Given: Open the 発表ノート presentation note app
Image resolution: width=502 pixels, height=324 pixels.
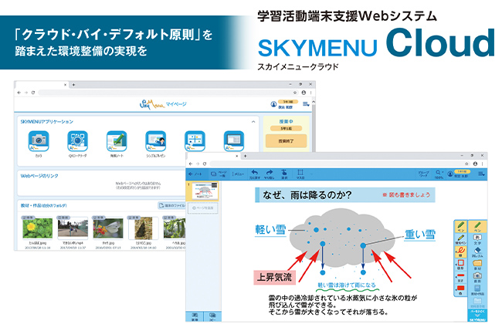Looking at the screenshot, I should click(x=117, y=140).
